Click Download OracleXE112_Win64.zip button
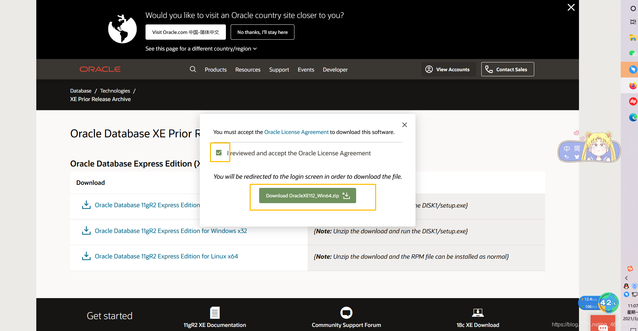Viewport: 638px width, 331px height. point(308,196)
